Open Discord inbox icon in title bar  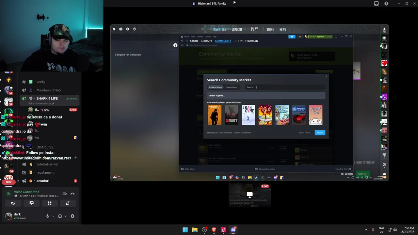click(x=377, y=4)
